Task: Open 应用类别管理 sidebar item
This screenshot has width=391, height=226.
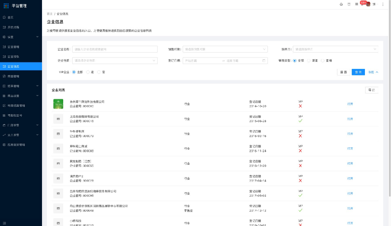Action: tap(21, 145)
